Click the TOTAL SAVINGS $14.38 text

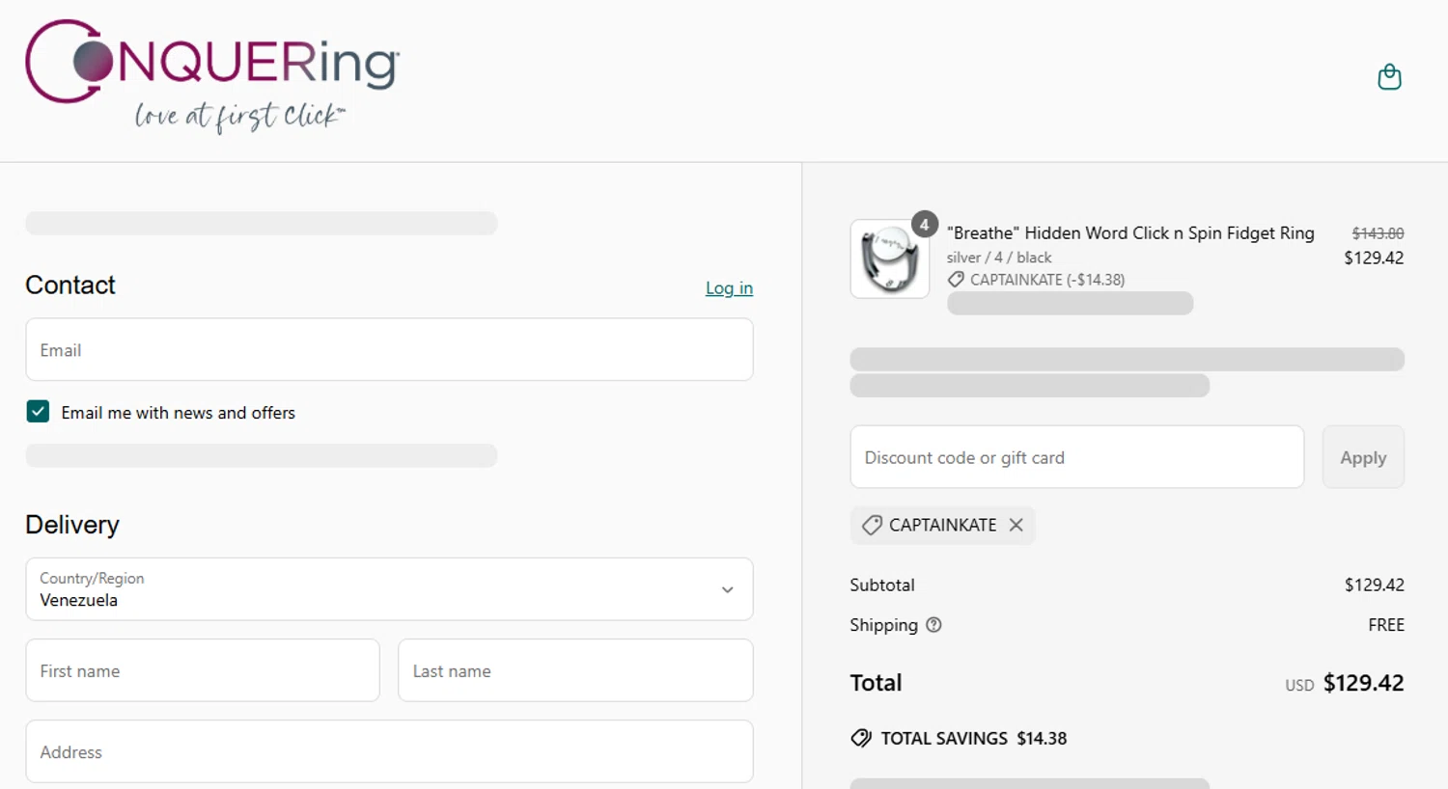tap(974, 738)
